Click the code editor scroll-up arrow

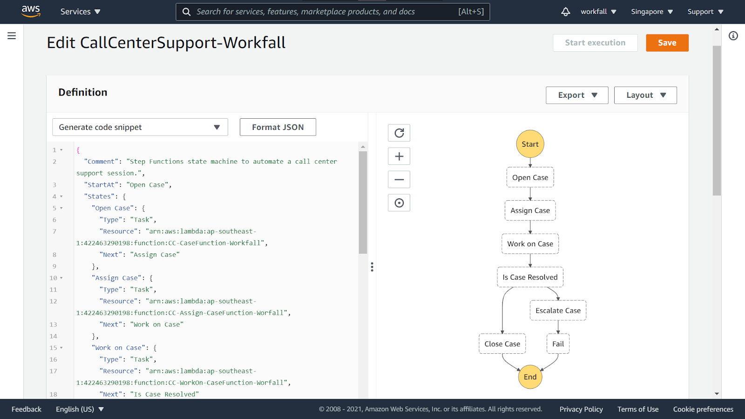click(363, 147)
